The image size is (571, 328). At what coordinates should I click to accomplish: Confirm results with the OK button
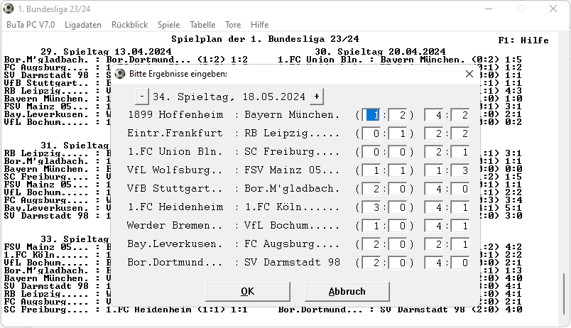(x=247, y=291)
